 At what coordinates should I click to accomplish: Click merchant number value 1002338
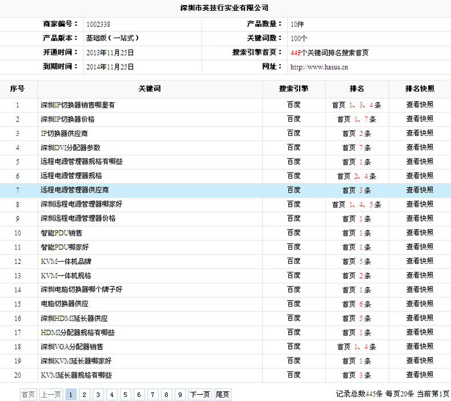[x=98, y=24]
